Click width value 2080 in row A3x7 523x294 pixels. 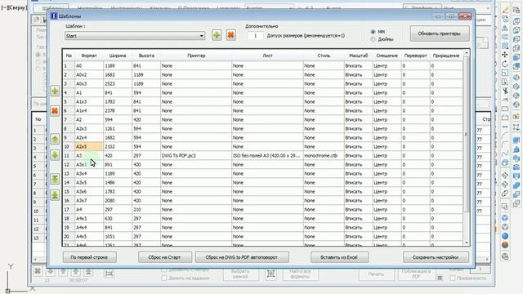click(x=118, y=201)
